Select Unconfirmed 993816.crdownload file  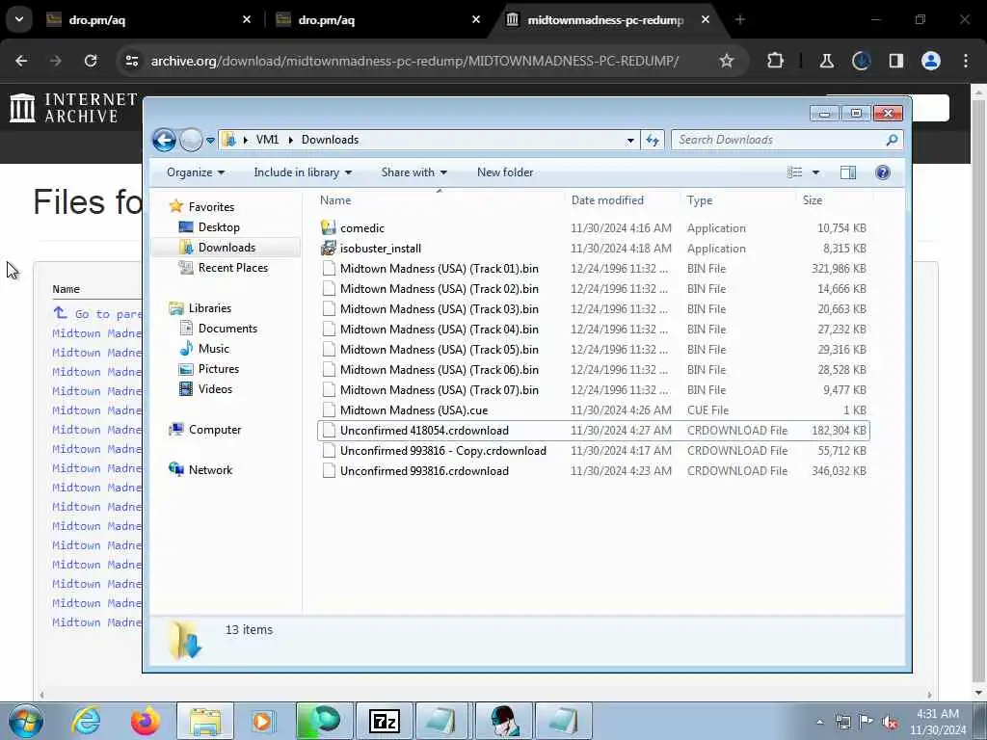(424, 470)
